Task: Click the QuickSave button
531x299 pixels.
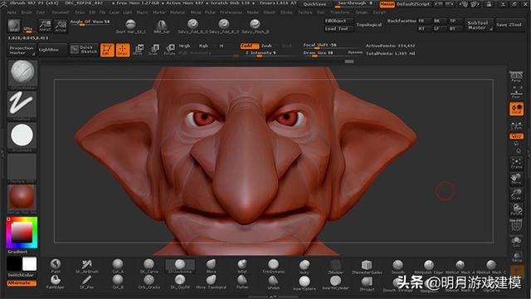Action: click(314, 4)
